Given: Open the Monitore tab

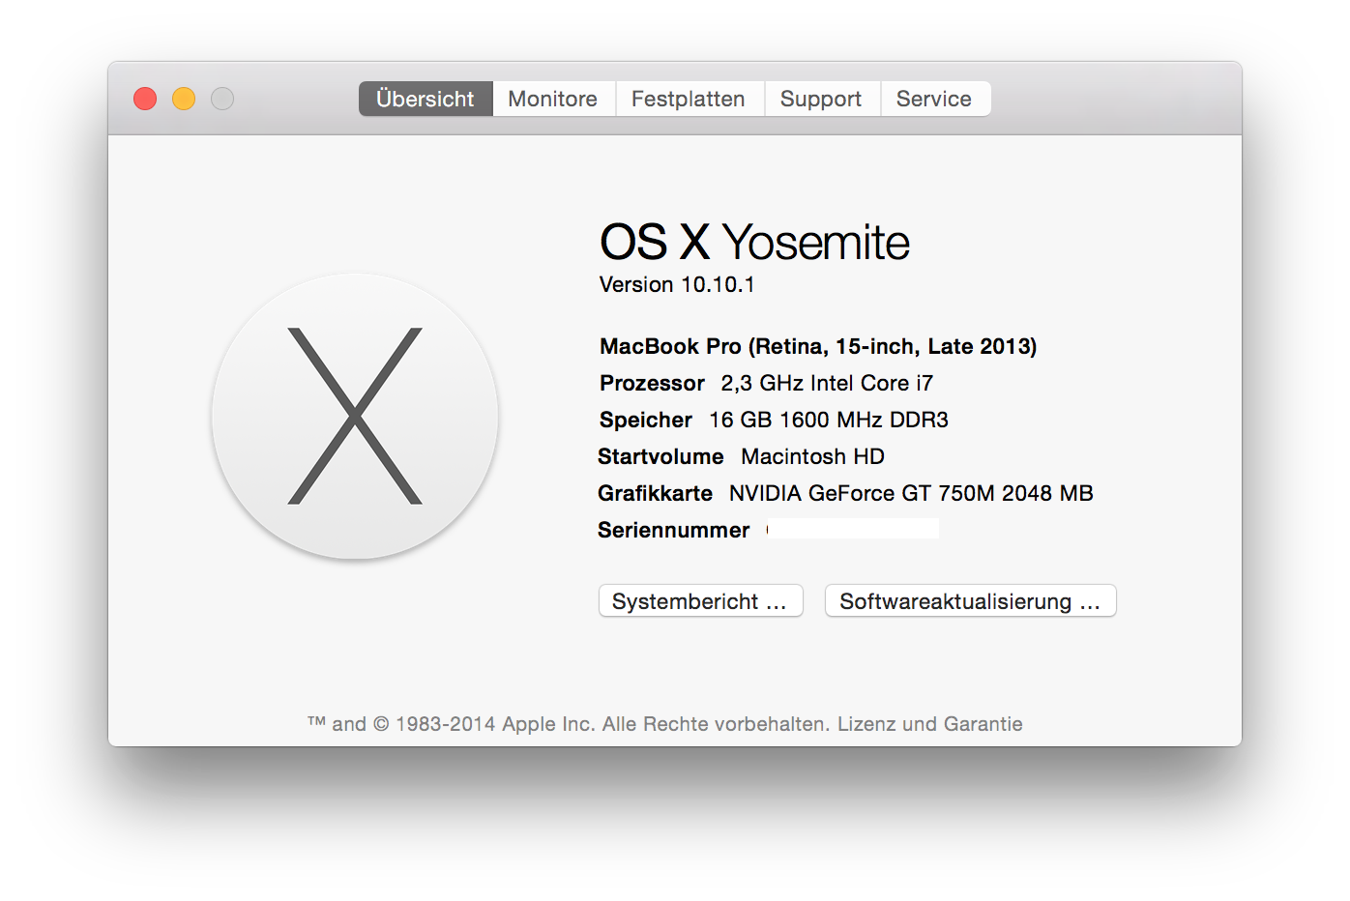Looking at the screenshot, I should (553, 99).
